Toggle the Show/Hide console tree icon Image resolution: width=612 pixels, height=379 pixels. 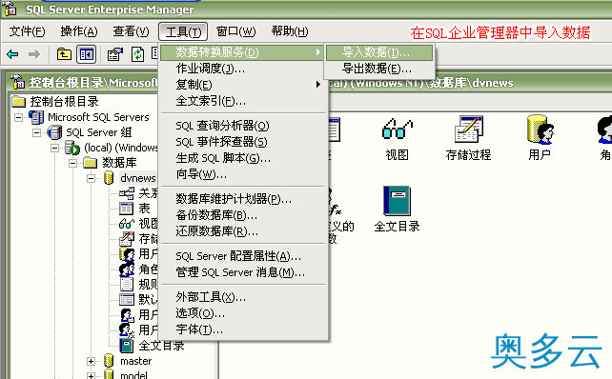[86, 54]
